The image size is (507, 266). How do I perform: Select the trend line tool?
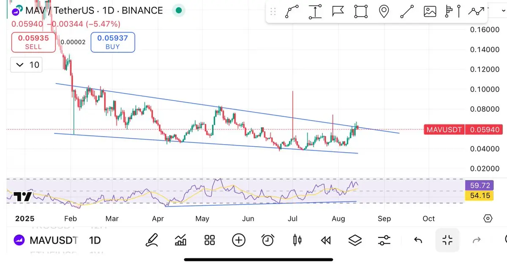[x=407, y=11]
